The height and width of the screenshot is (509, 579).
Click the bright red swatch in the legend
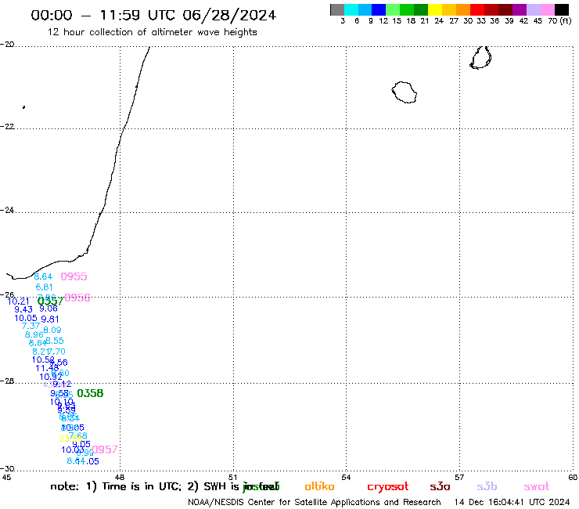coord(477,9)
